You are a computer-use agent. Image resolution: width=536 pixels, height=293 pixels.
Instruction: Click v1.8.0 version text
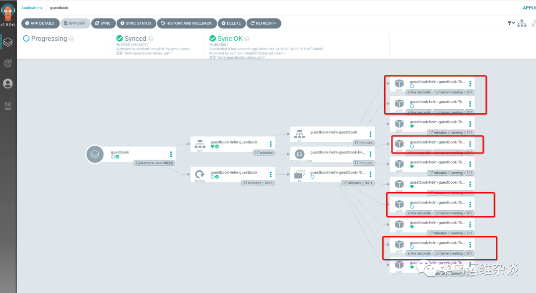[8, 25]
